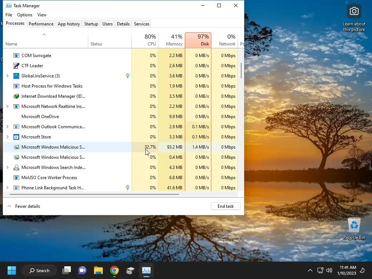The width and height of the screenshot is (372, 279).
Task: Click the Task Manager title bar icon
Action: pyautogui.click(x=9, y=6)
